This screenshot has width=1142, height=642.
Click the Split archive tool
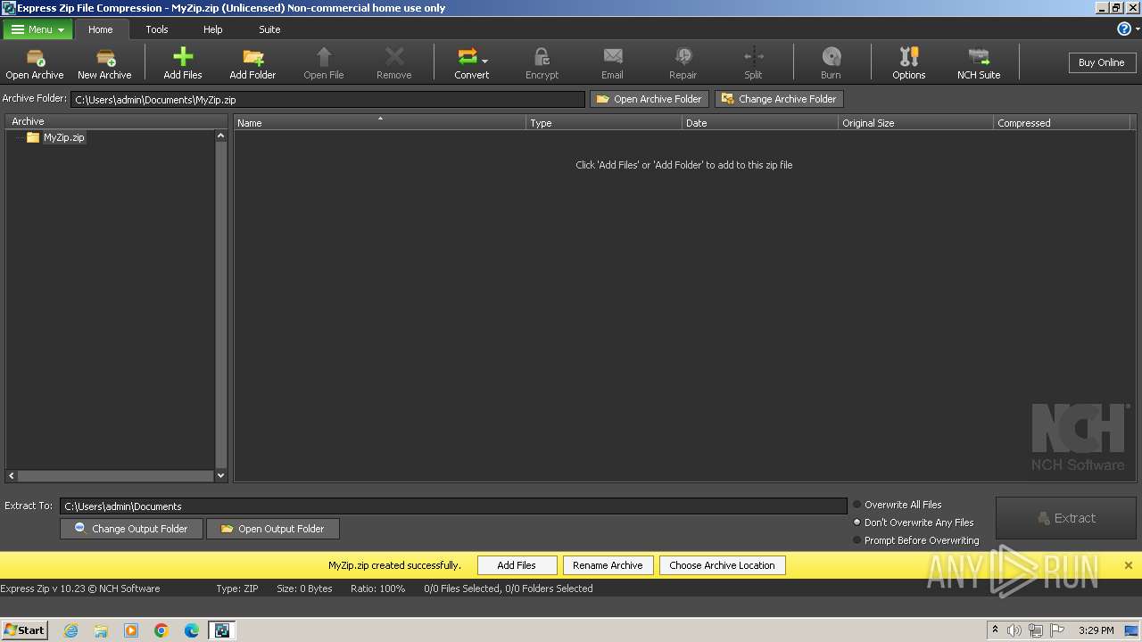(x=753, y=63)
